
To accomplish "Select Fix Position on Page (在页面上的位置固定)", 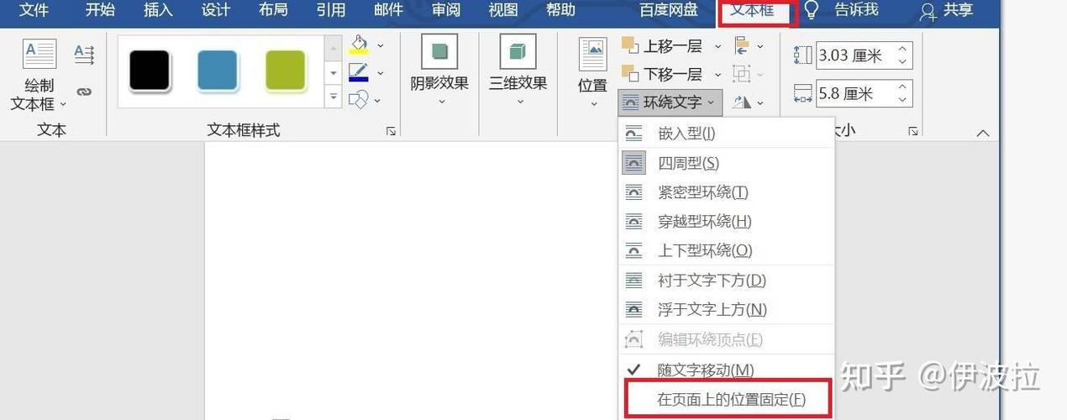I will pos(728,399).
